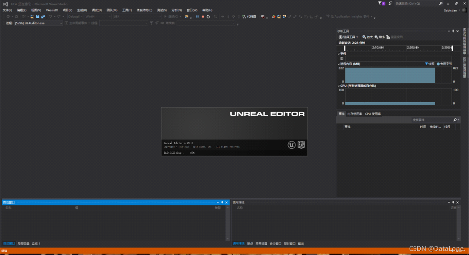Pause debugging with the break-all icon
469x255 pixels.
click(197, 17)
